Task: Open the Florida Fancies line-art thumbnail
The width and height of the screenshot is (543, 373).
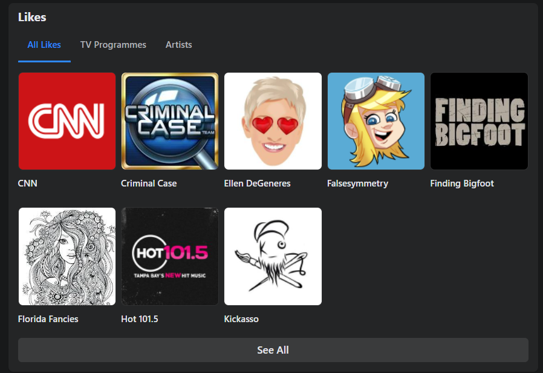Action: [67, 257]
